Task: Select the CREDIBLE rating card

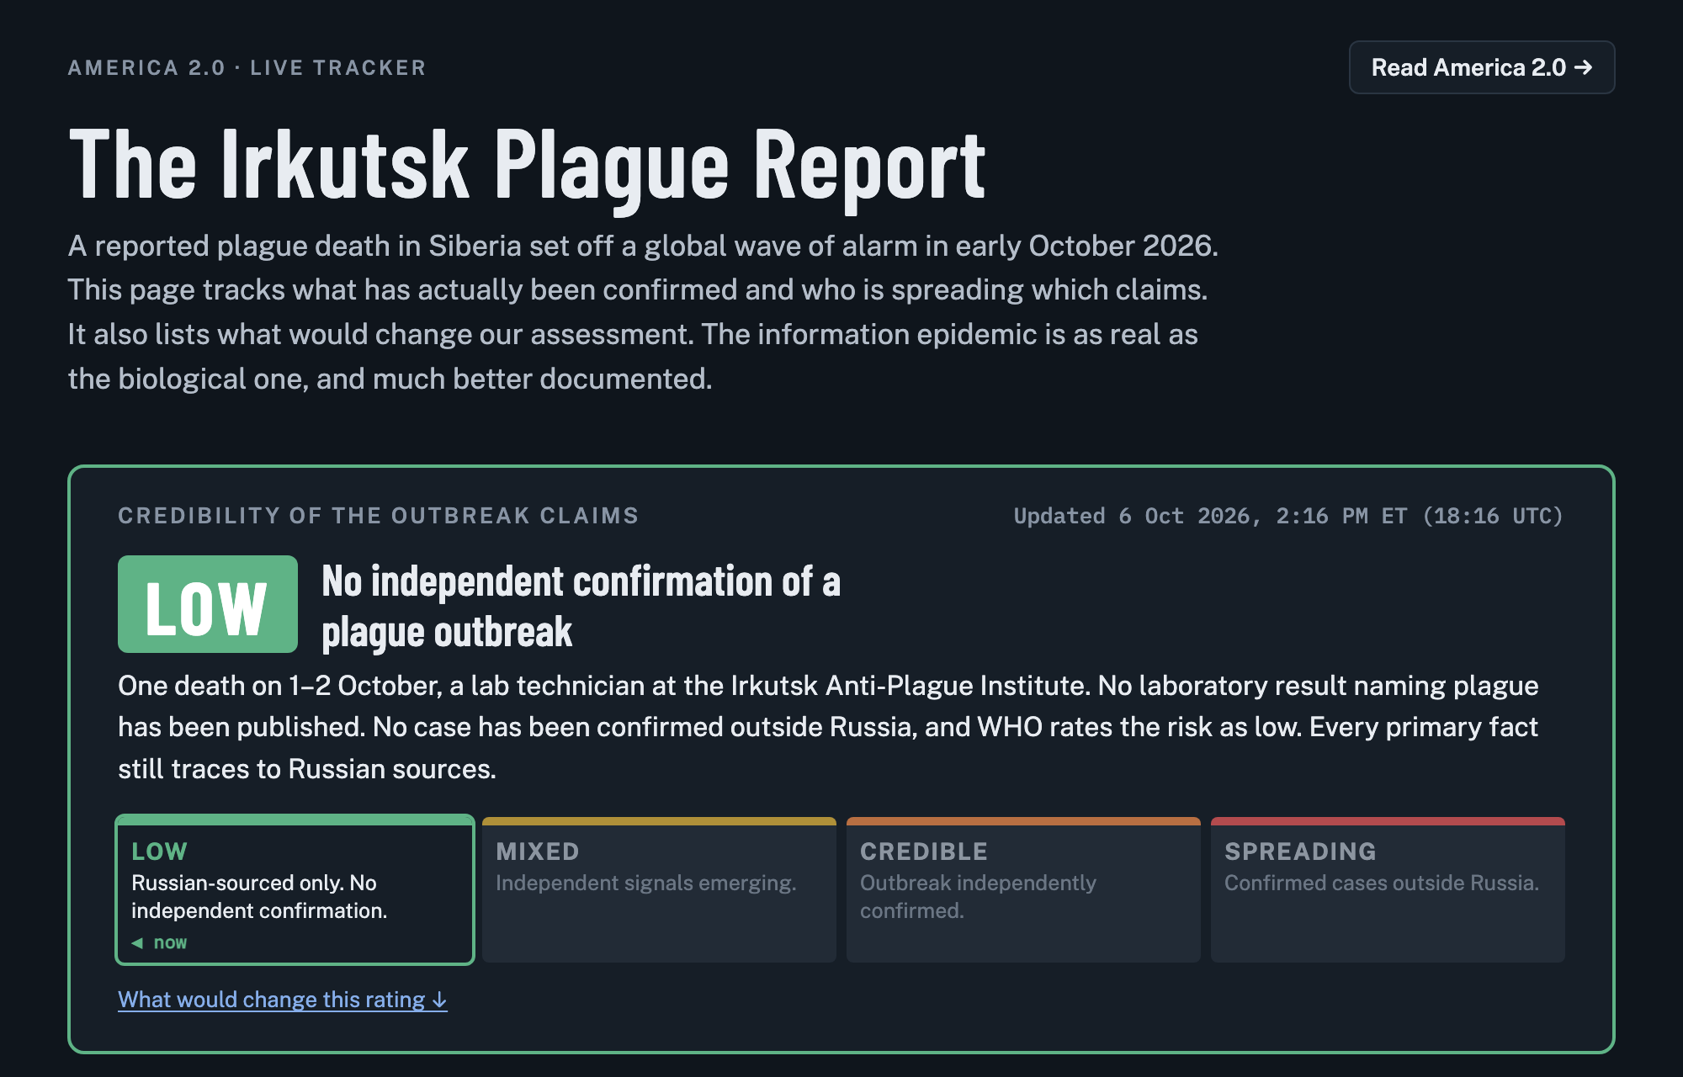Action: [1023, 889]
